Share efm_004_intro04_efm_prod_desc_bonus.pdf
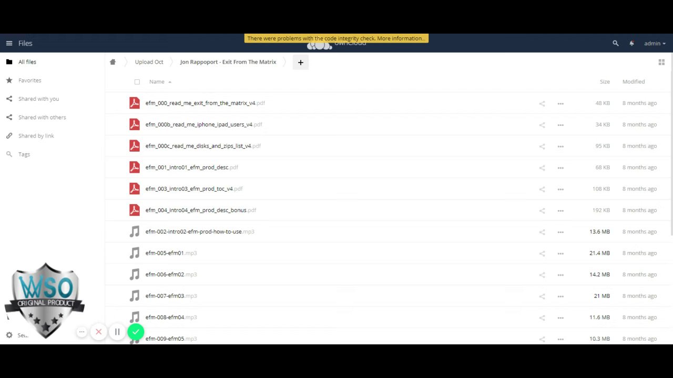The image size is (673, 378). pyautogui.click(x=542, y=211)
